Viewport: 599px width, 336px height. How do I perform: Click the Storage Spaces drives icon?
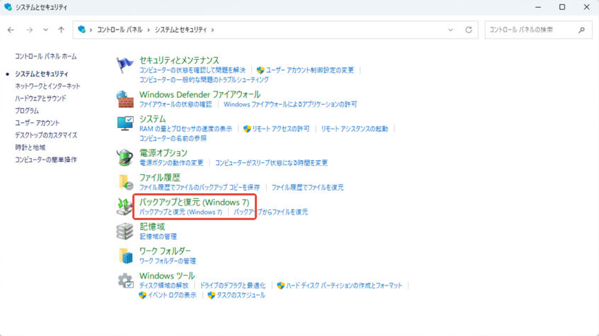[125, 231]
